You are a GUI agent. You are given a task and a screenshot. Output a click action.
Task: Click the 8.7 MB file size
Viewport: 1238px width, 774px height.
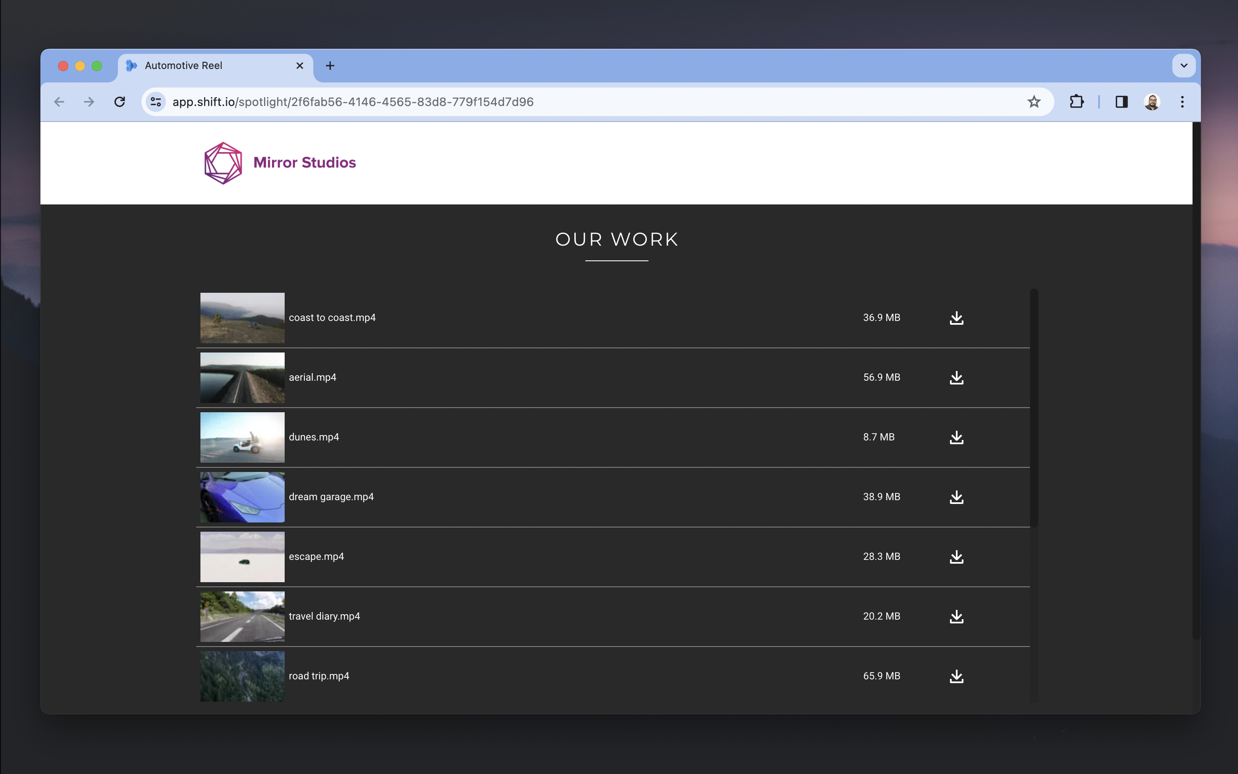point(878,437)
